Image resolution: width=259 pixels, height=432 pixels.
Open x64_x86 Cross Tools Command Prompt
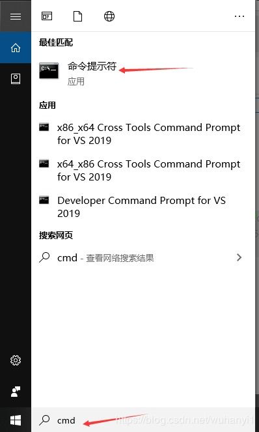(143, 170)
